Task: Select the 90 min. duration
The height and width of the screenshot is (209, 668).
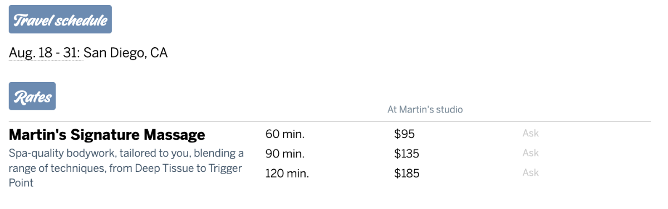Action: tap(285, 154)
